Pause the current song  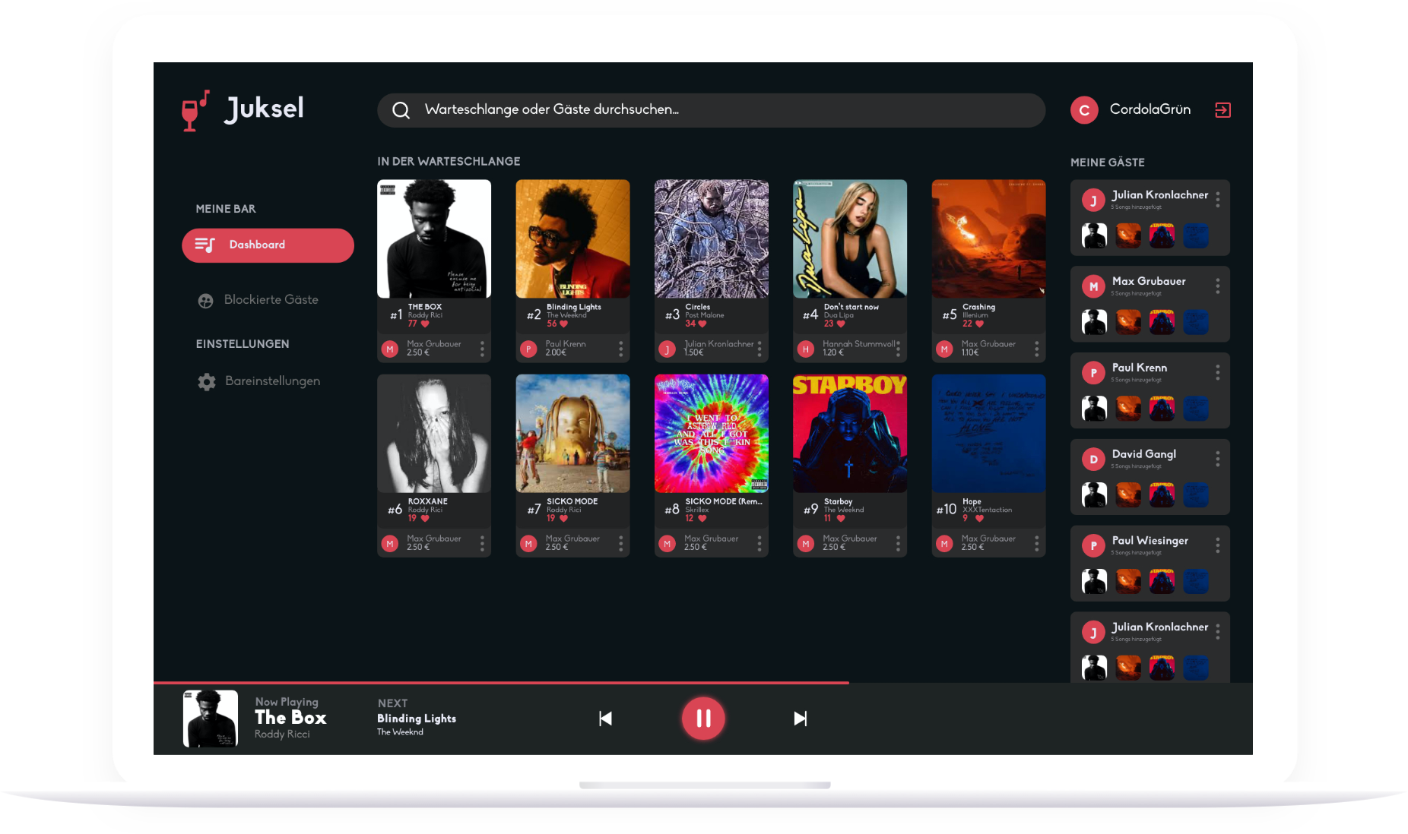click(703, 719)
